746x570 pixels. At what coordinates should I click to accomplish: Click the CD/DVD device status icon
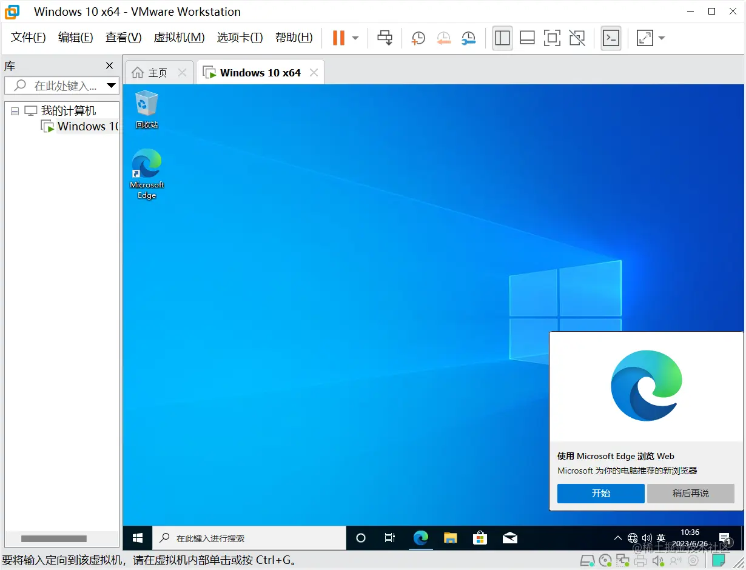click(605, 561)
